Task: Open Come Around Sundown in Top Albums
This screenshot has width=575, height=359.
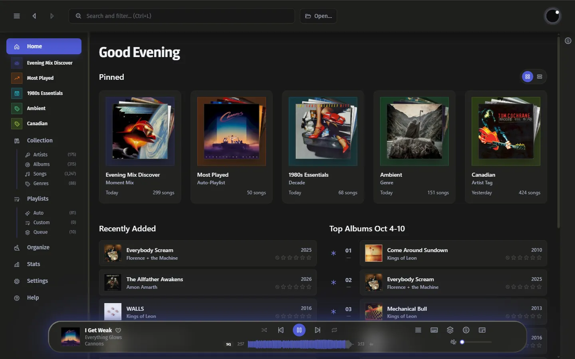Action: tap(453, 253)
